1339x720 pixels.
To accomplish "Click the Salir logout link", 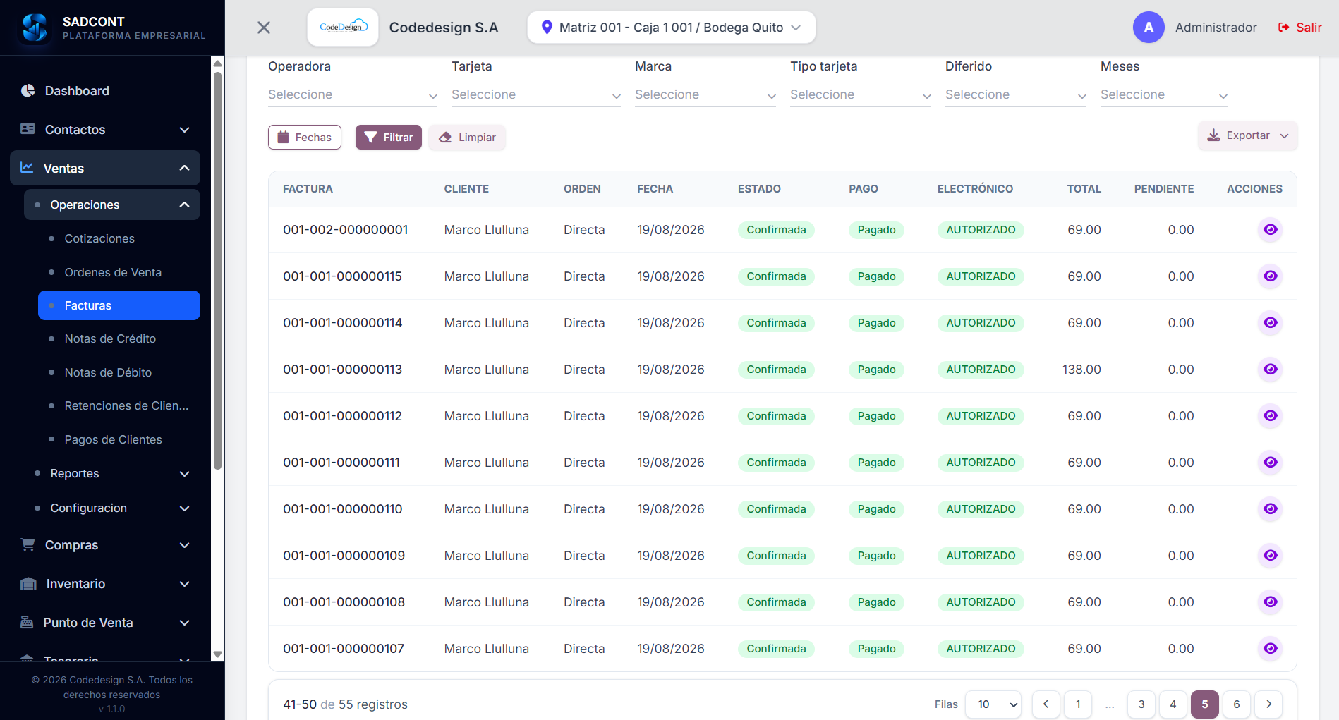I will pyautogui.click(x=1299, y=28).
